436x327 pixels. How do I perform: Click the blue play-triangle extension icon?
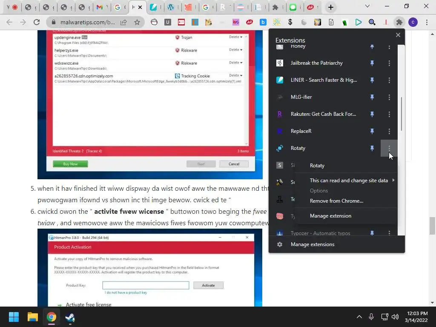[359, 22]
